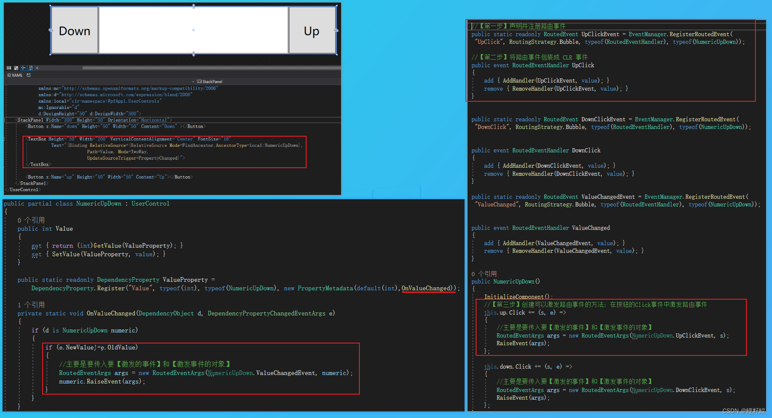Click 'public partial class NumericUpDown' line
Image resolution: width=772 pixels, height=418 pixels.
(86, 203)
